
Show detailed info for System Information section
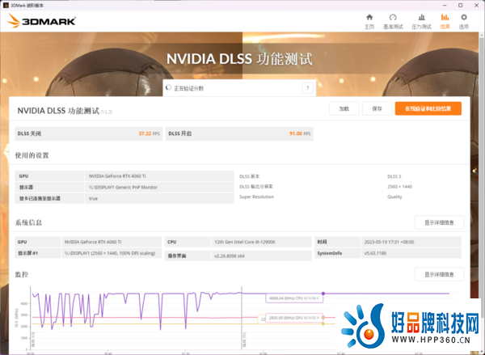[439, 222]
